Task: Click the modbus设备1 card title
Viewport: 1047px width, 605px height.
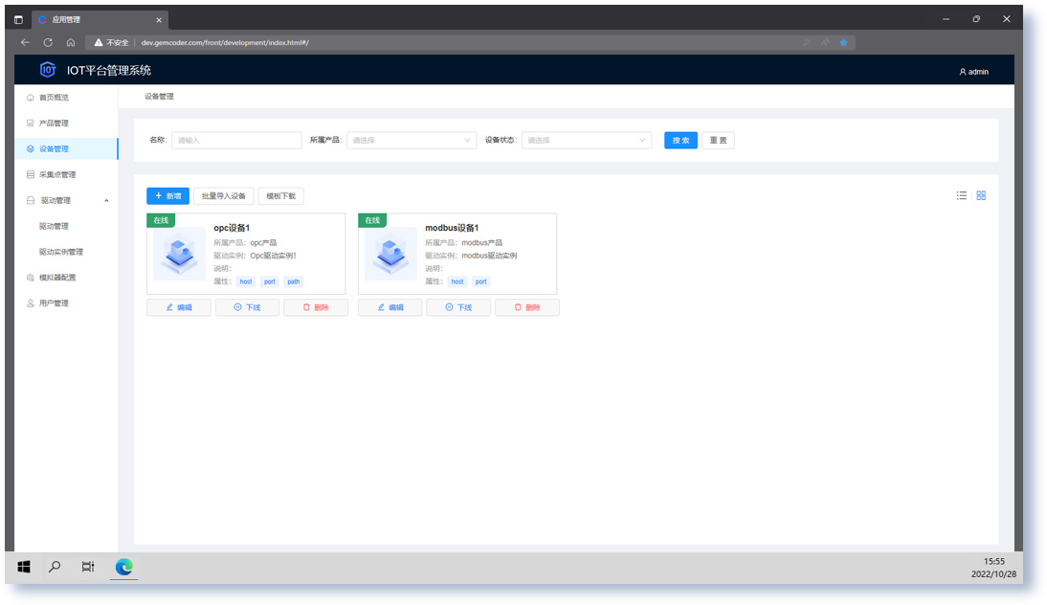Action: (x=452, y=228)
